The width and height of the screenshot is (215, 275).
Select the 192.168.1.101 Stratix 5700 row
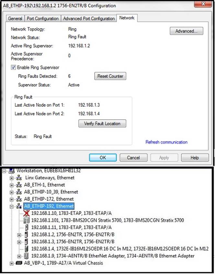click(x=107, y=220)
